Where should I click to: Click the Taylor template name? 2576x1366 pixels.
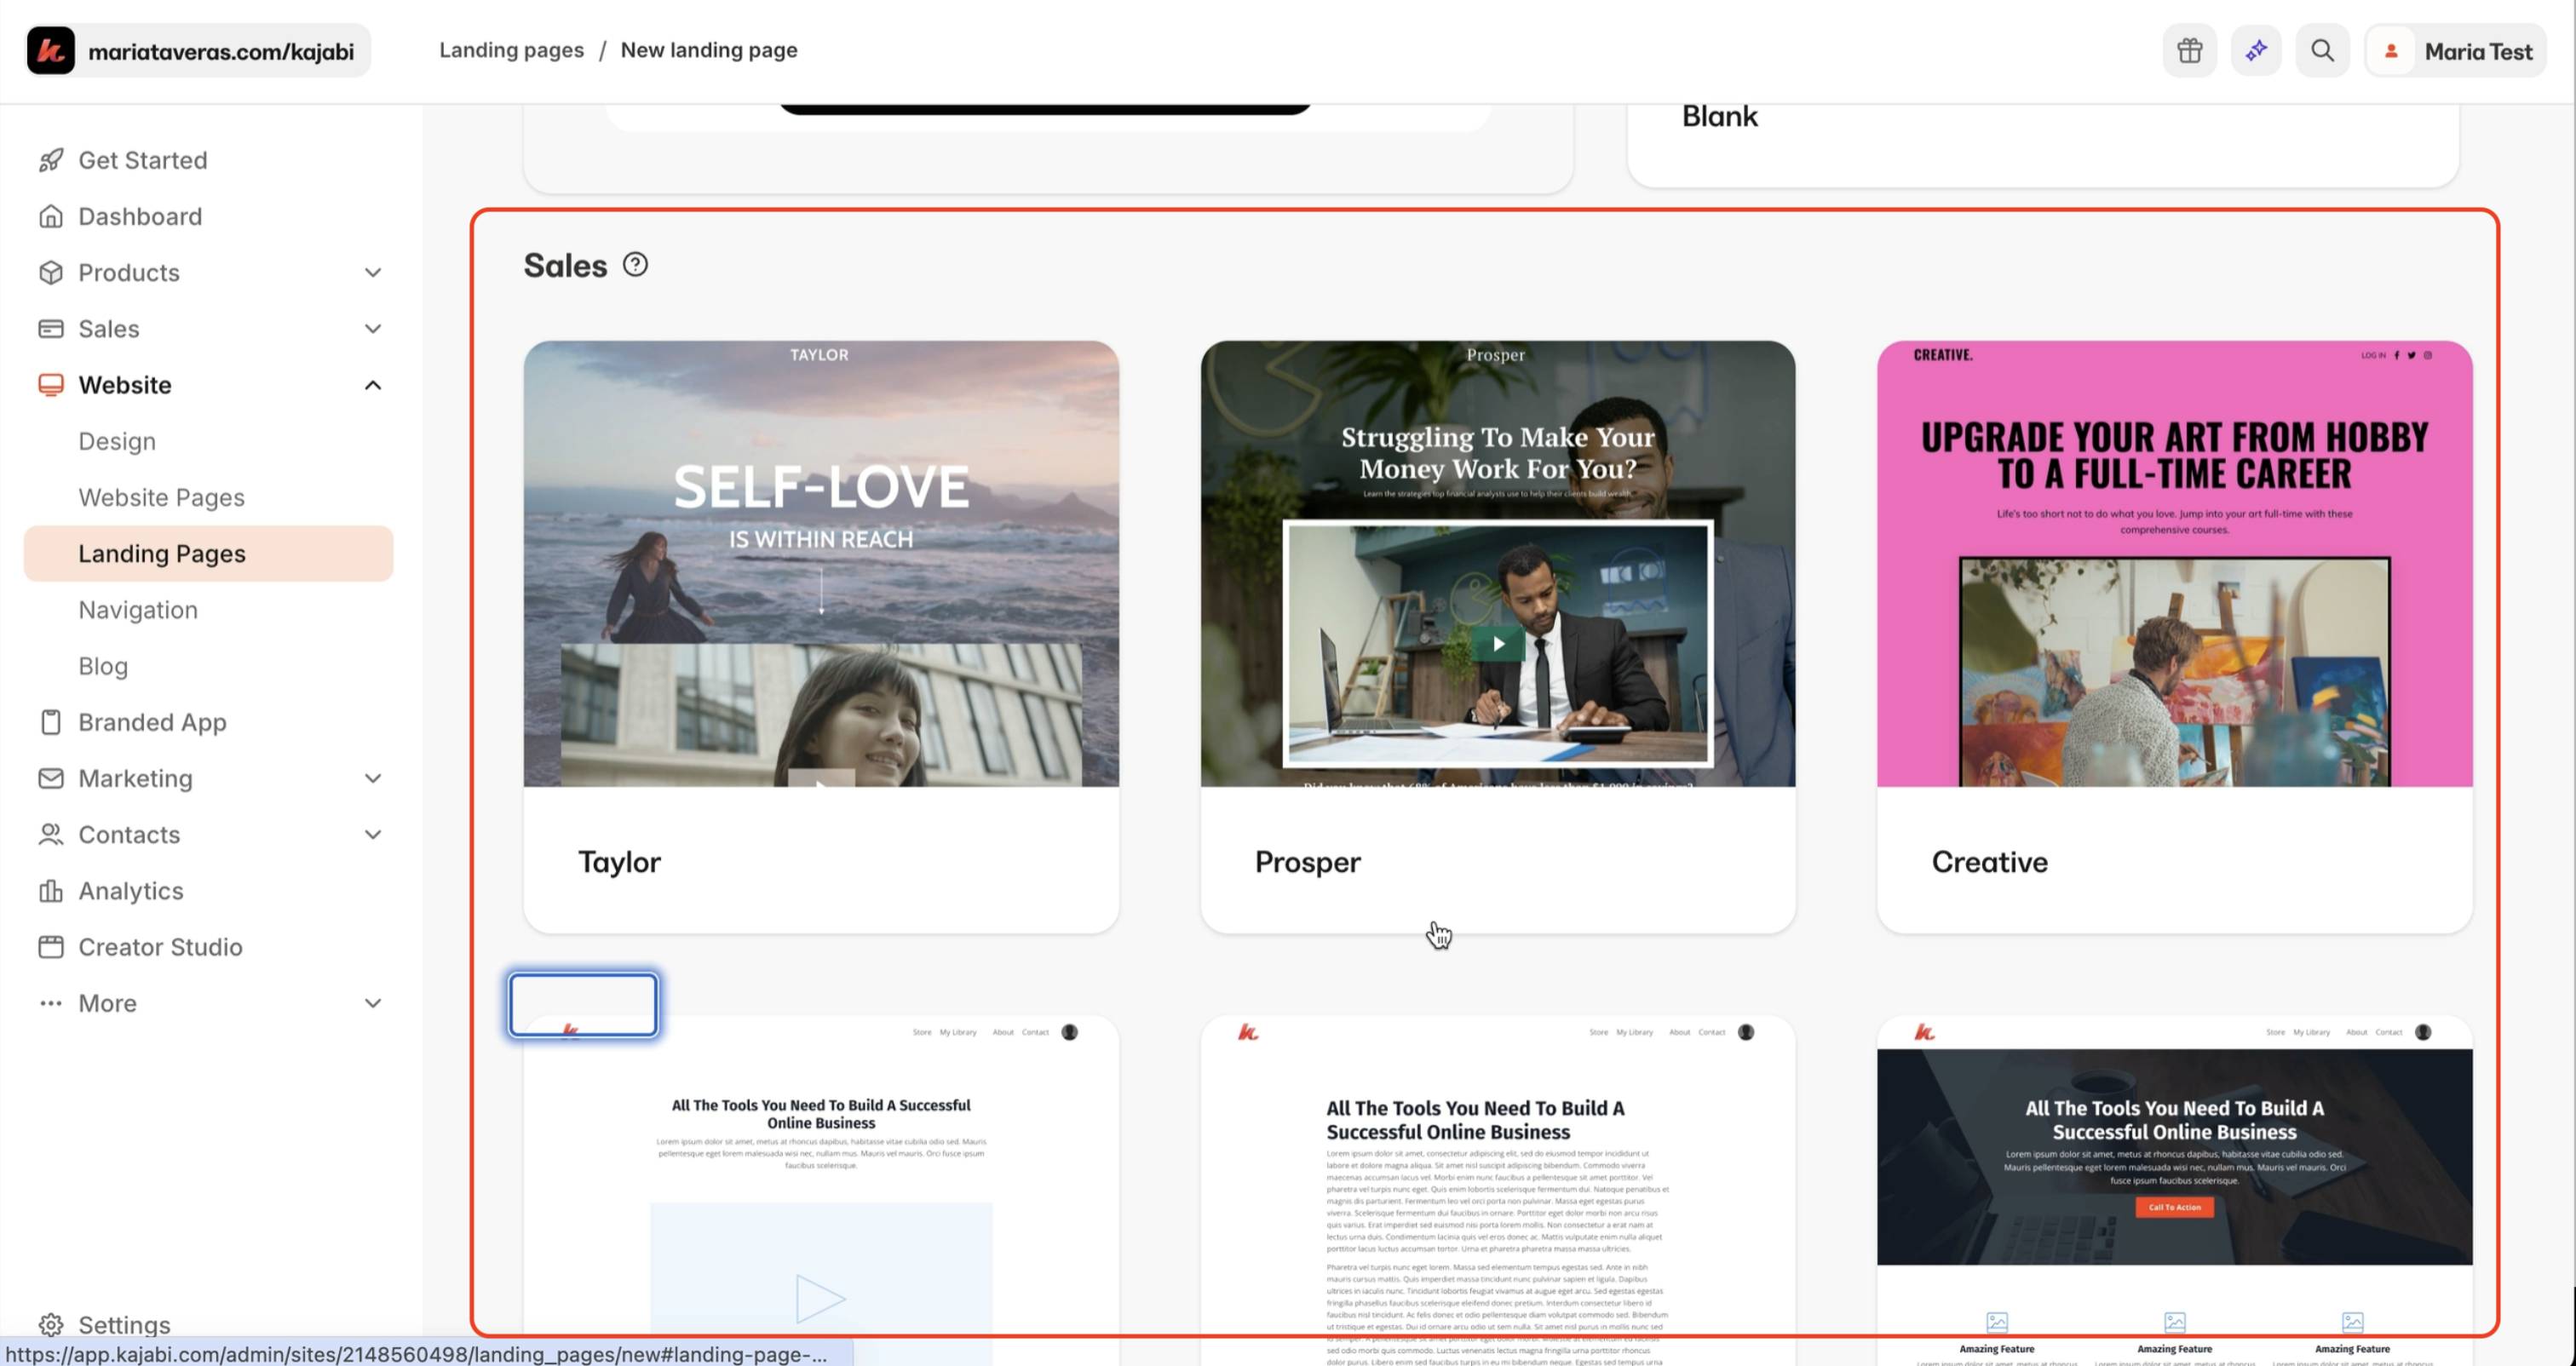[619, 862]
